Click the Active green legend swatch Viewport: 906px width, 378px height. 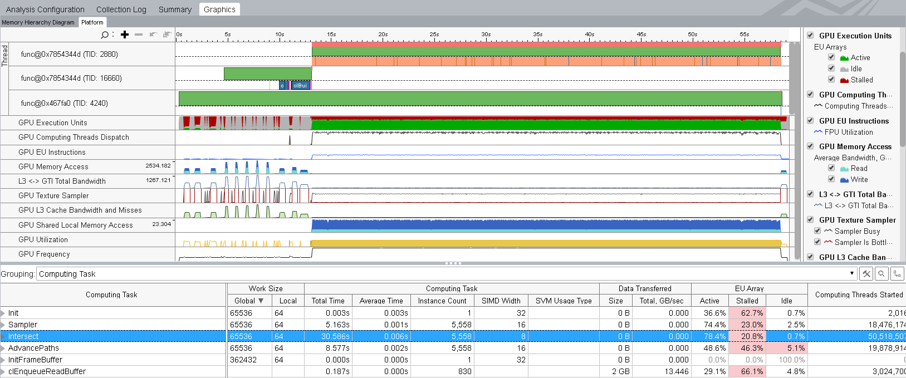844,58
